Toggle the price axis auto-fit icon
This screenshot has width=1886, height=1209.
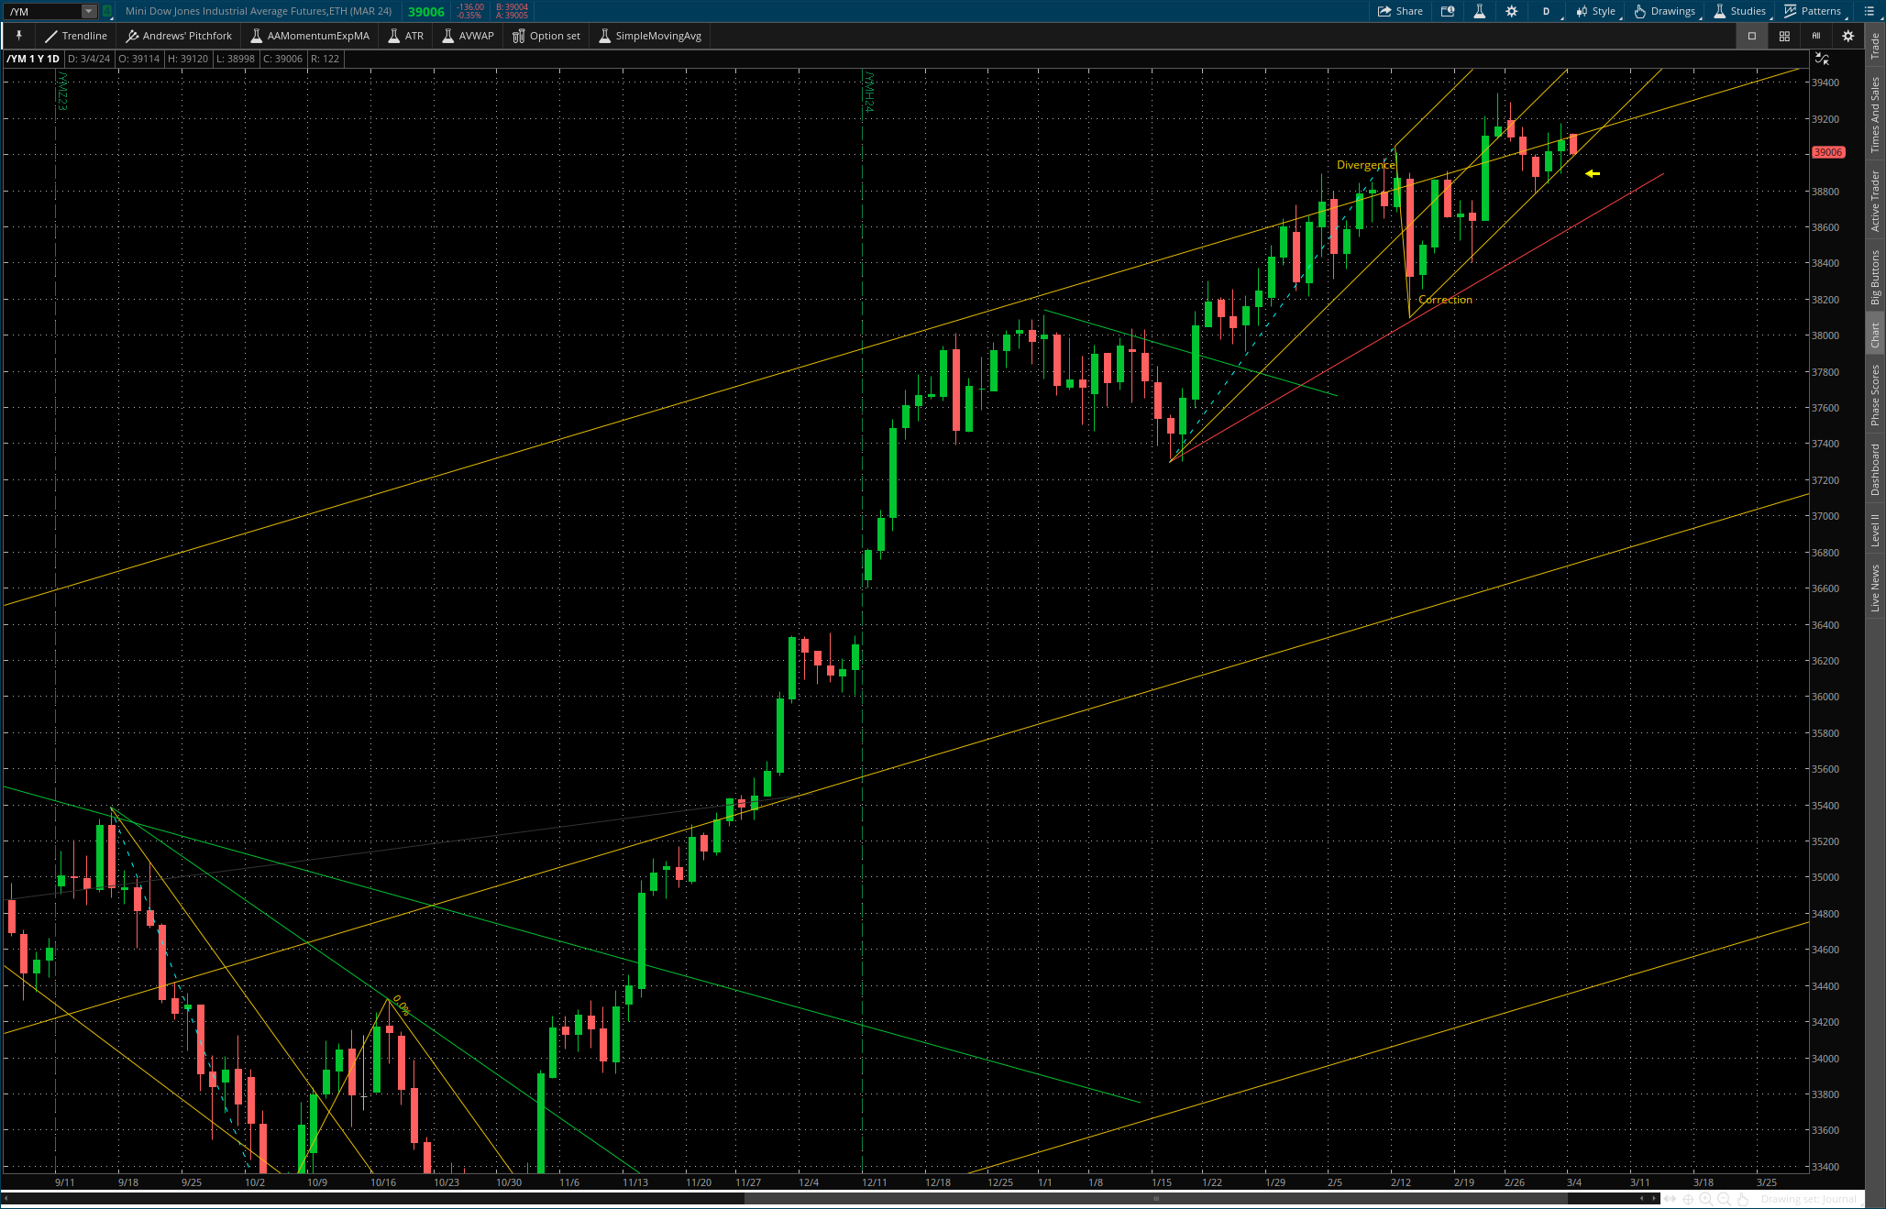coord(1822,59)
